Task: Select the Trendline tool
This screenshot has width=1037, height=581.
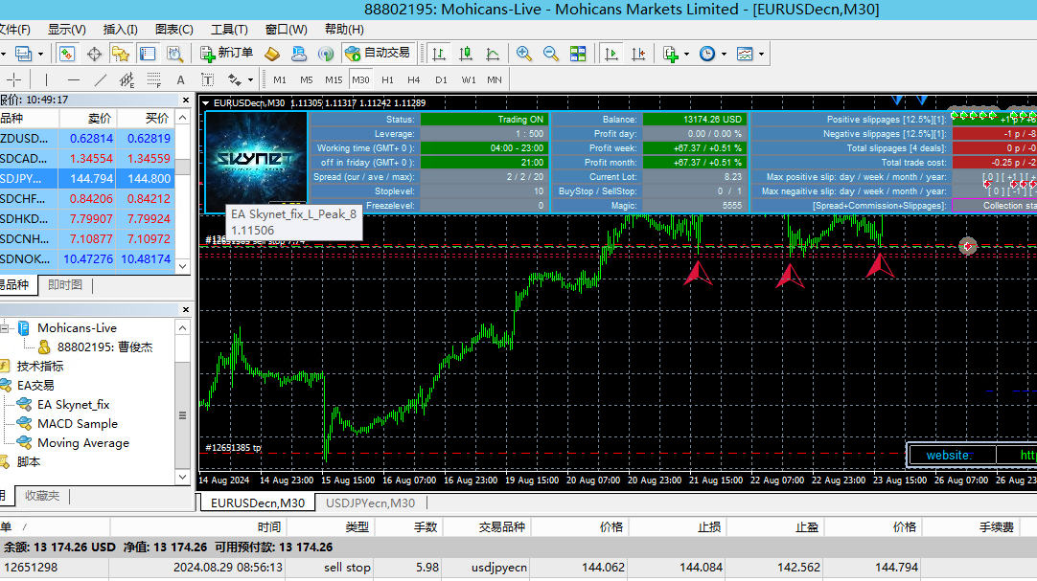Action: (100, 79)
